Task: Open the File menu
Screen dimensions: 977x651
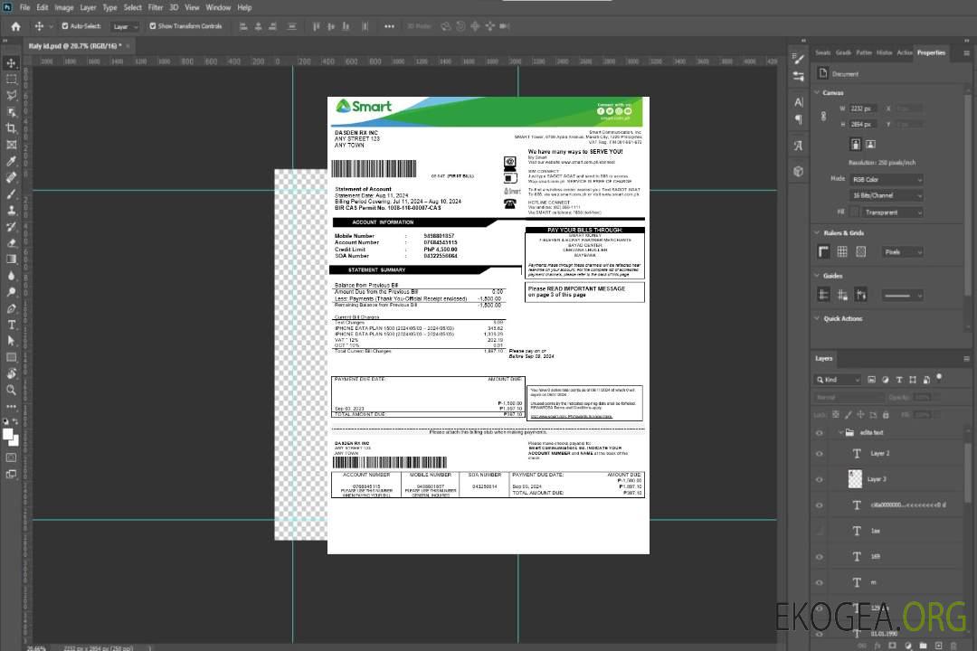Action: click(x=25, y=7)
